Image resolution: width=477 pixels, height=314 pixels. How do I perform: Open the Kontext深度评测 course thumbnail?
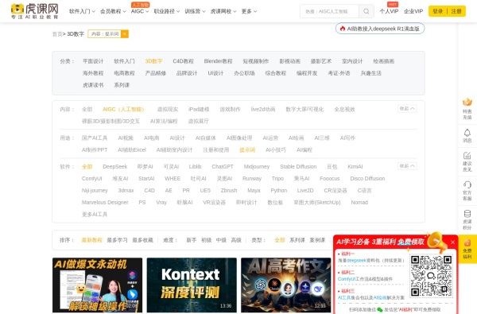[192, 285]
